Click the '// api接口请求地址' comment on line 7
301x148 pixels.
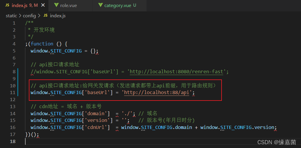[x=55, y=65]
